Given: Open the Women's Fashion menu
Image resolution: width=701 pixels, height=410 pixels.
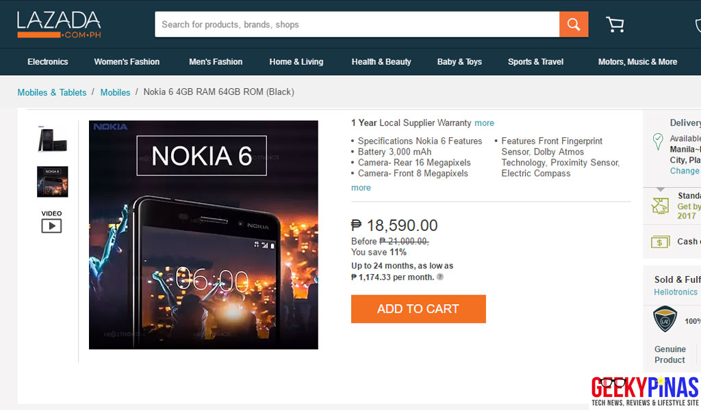Looking at the screenshot, I should click(127, 61).
